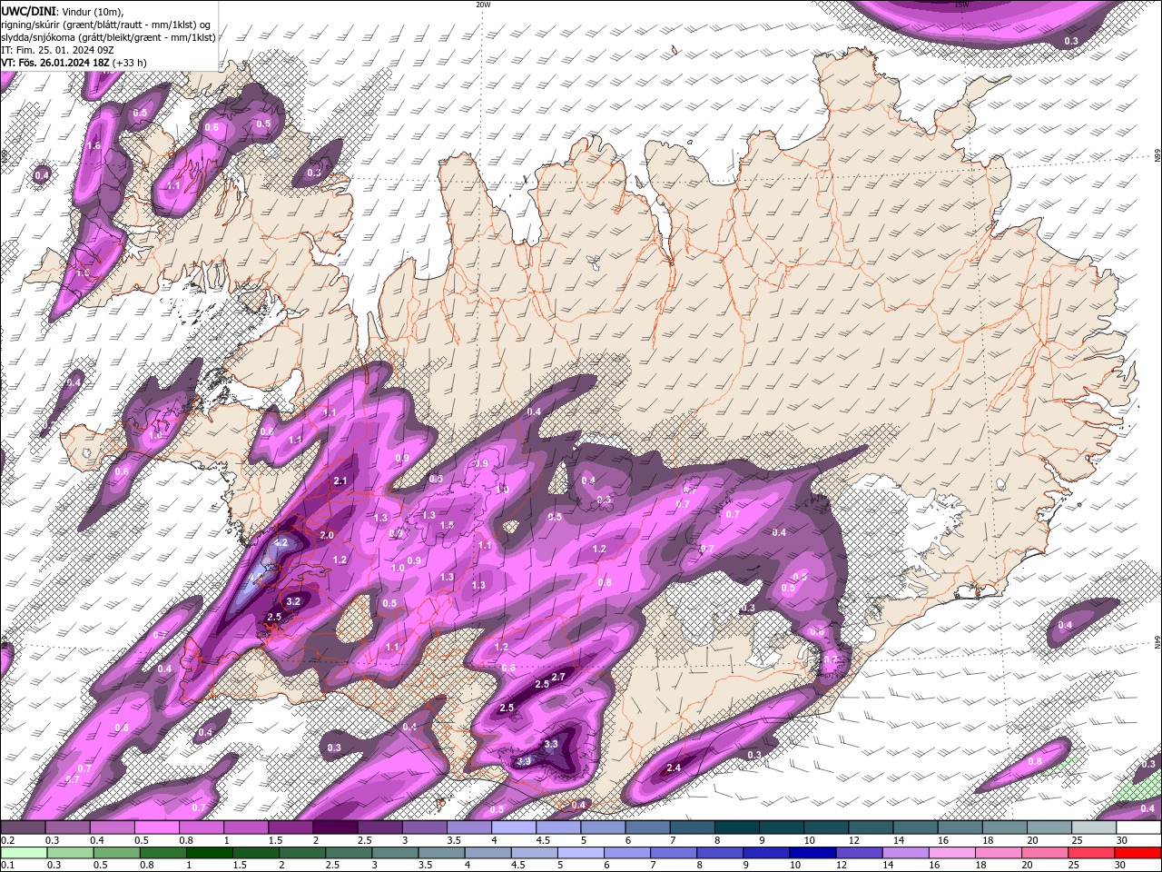The image size is (1162, 872).
Task: Click the upper legend swatch starting at 0.2
Action: tap(23, 827)
